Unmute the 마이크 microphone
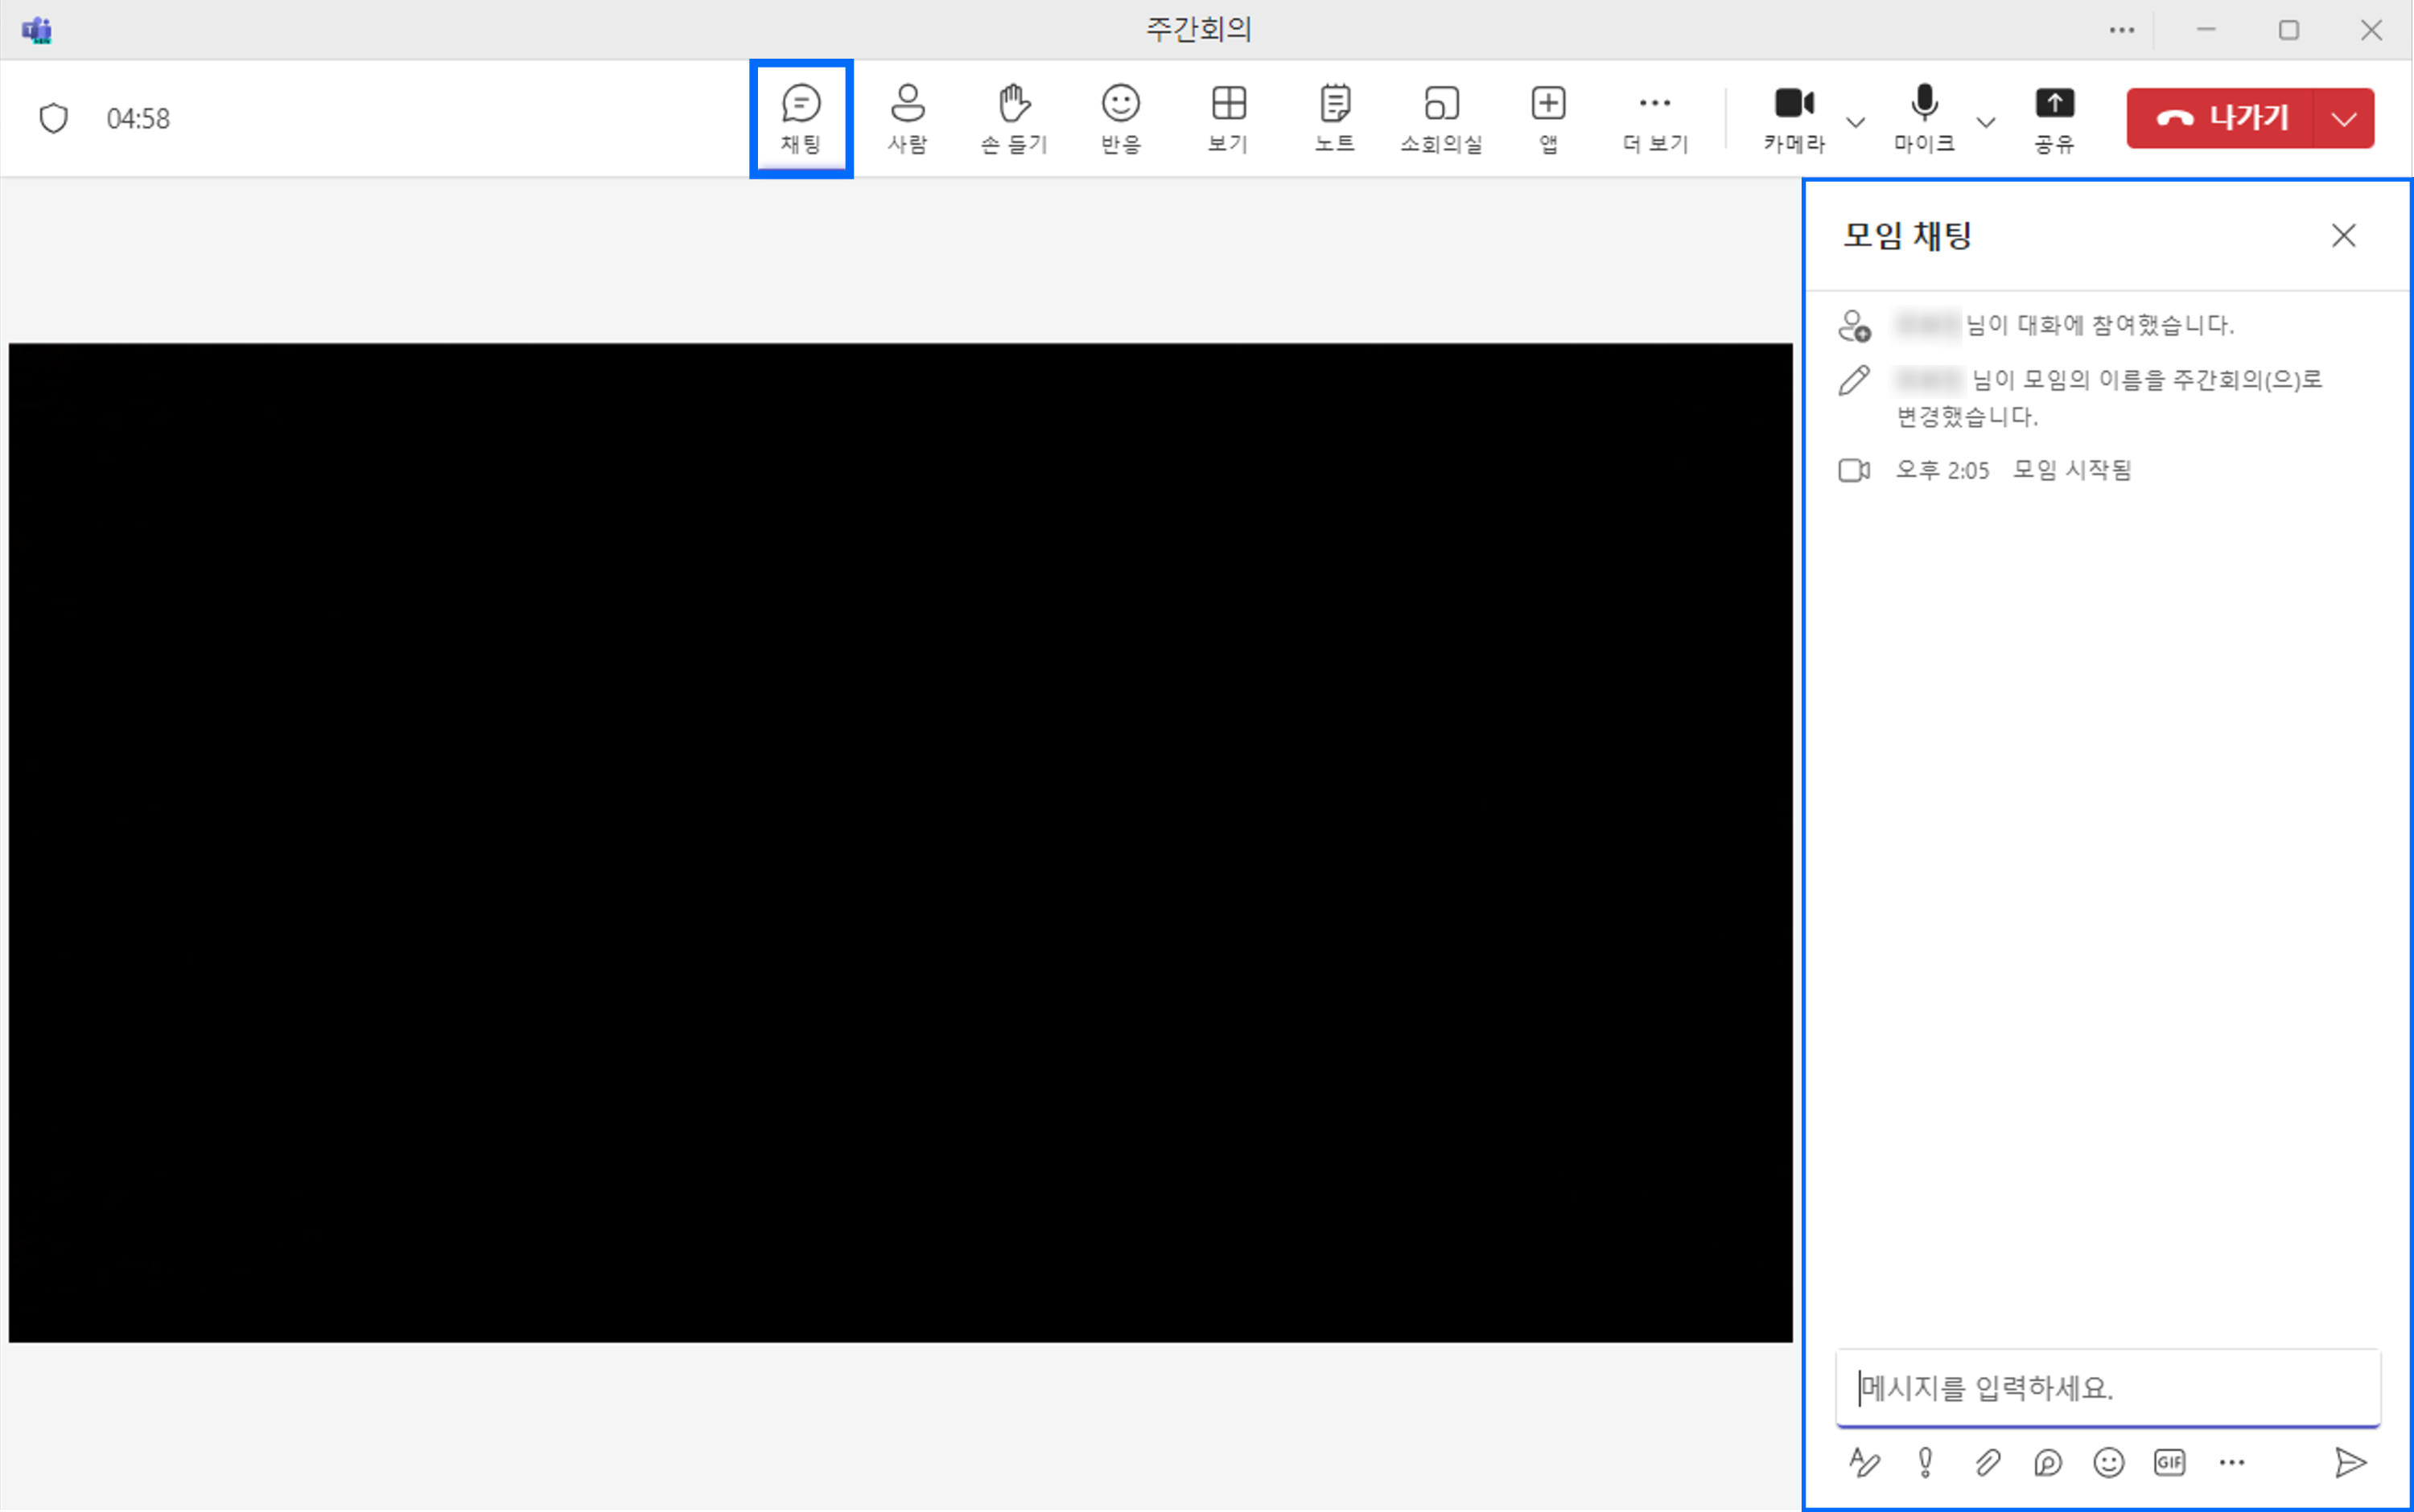The height and width of the screenshot is (1512, 2414). 1924,117
